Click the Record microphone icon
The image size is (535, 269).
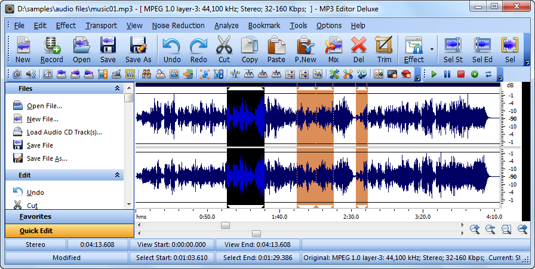[x=52, y=45]
